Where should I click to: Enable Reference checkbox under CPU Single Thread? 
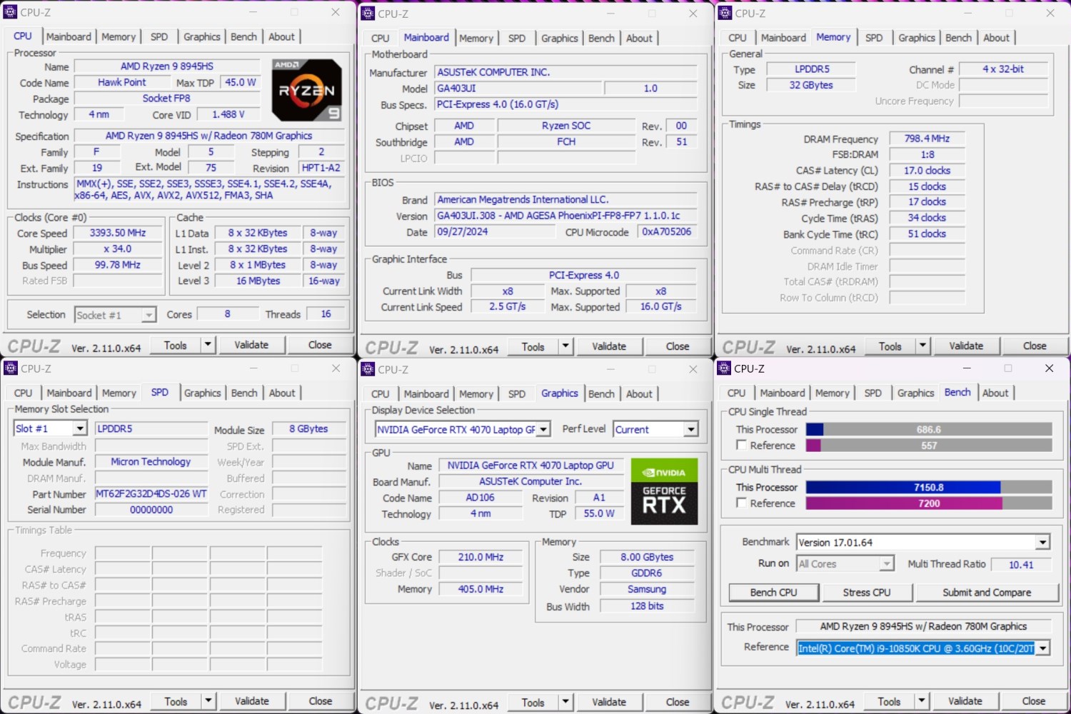click(x=741, y=445)
